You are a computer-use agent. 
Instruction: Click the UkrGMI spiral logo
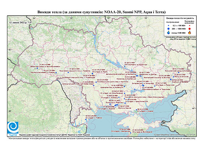[x=13, y=127]
